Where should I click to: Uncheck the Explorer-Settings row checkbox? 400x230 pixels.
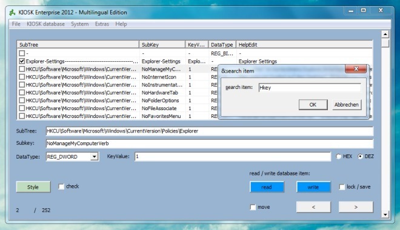pyautogui.click(x=22, y=61)
